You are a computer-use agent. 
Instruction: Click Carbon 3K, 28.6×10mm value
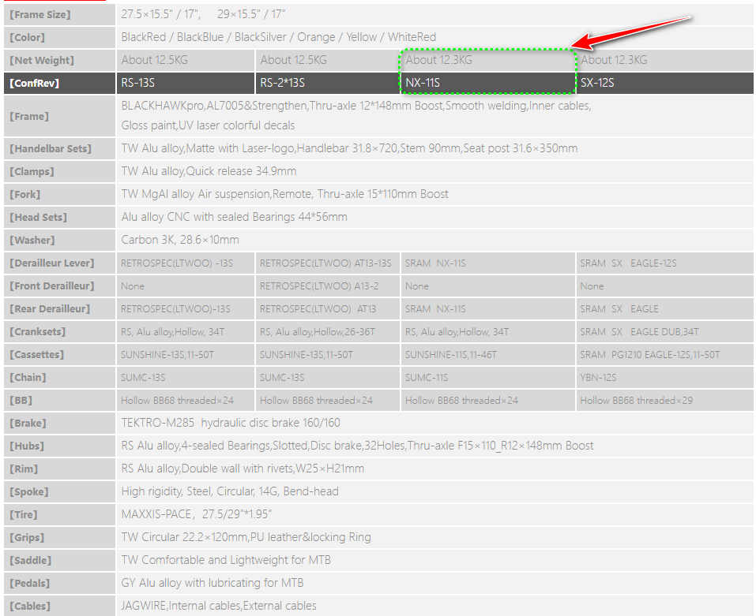pyautogui.click(x=180, y=240)
